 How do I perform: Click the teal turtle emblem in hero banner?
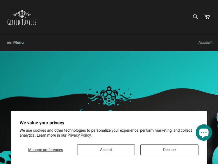pyautogui.click(x=109, y=95)
